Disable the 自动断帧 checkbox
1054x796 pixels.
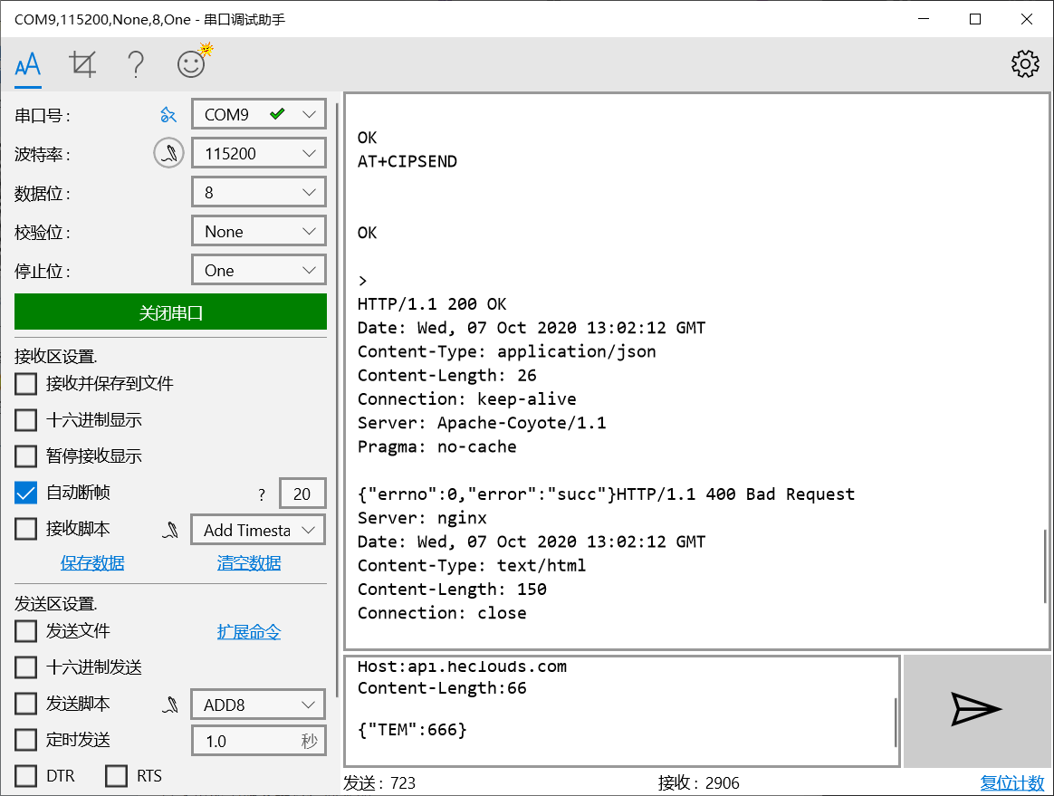click(x=24, y=492)
